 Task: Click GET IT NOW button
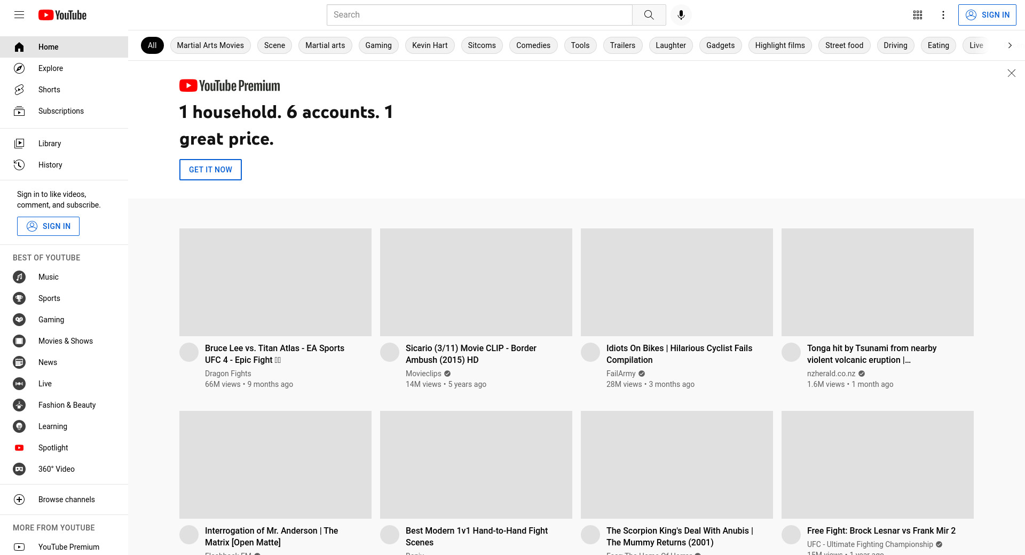210,170
